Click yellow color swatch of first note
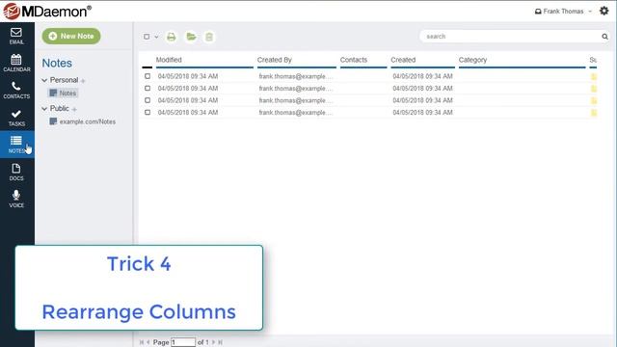This screenshot has width=617, height=347. (594, 77)
